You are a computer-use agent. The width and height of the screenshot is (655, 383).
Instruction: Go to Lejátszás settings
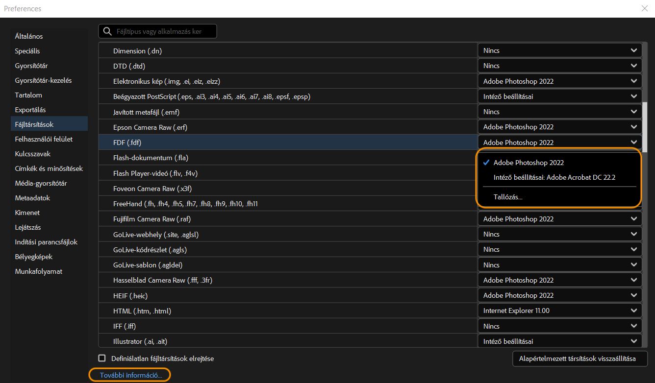pos(28,227)
